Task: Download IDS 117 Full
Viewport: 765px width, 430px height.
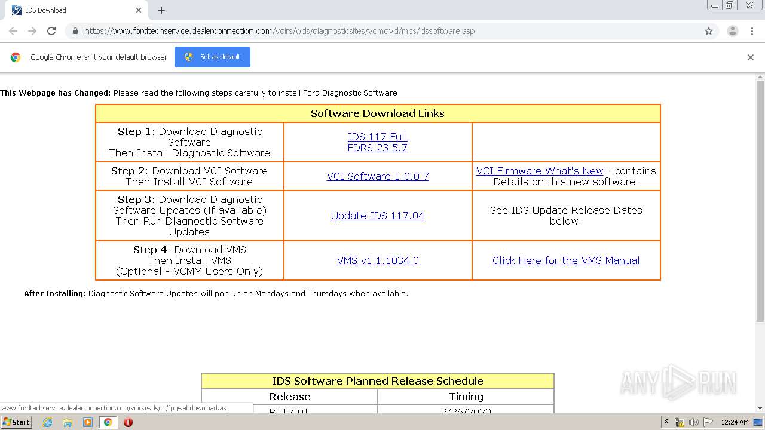Action: [378, 137]
